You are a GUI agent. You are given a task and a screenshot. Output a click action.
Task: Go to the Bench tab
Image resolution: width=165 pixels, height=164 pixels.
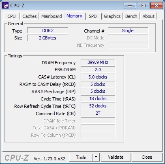pos(131,16)
